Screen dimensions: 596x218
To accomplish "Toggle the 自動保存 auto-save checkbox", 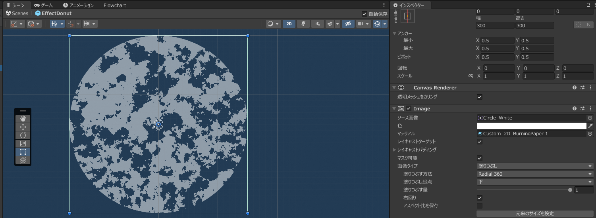I will pyautogui.click(x=365, y=14).
